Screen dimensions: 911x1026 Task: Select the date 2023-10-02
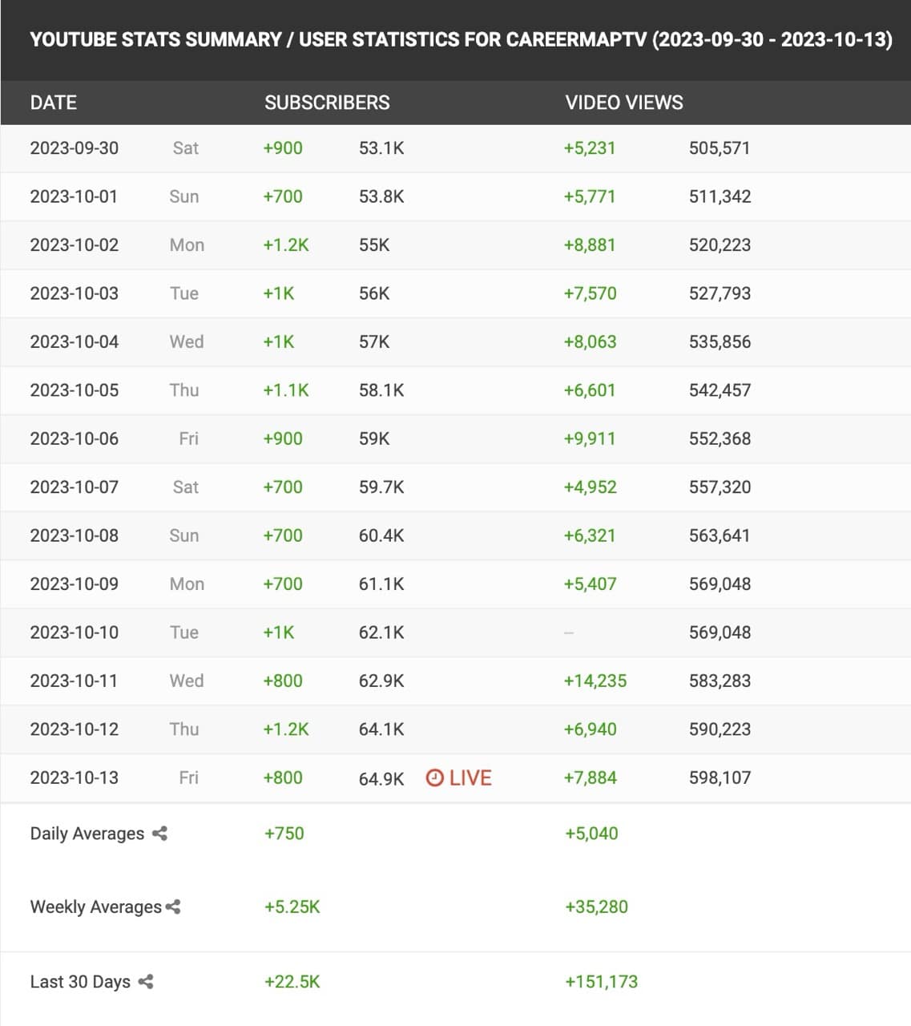click(x=75, y=245)
